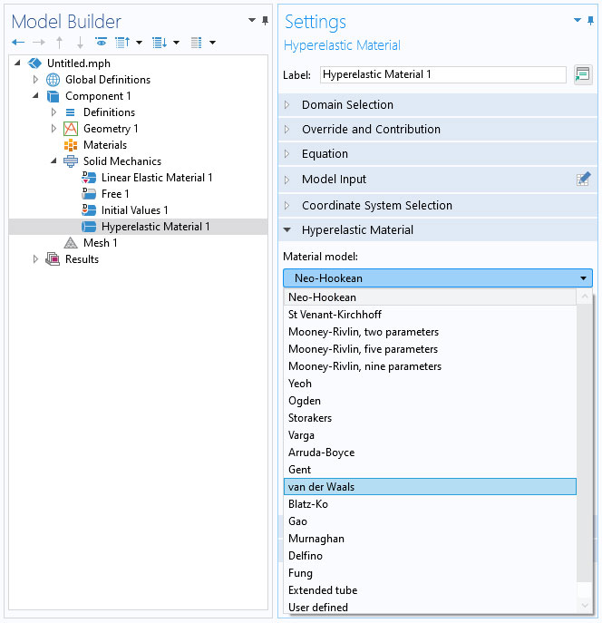Click the icon button beside the Label field
The image size is (602, 623).
(583, 74)
